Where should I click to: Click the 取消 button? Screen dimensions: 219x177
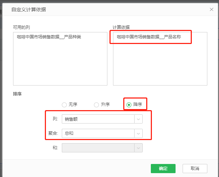pos(195,169)
